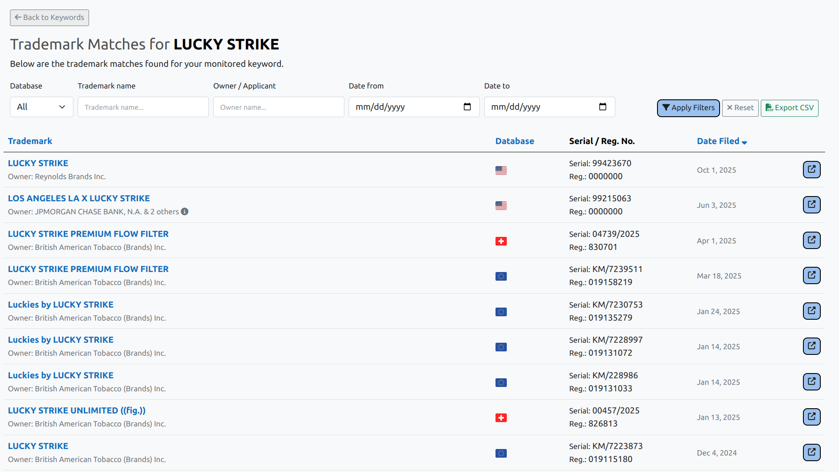Click the calendar icon in the Date to field

(x=603, y=106)
